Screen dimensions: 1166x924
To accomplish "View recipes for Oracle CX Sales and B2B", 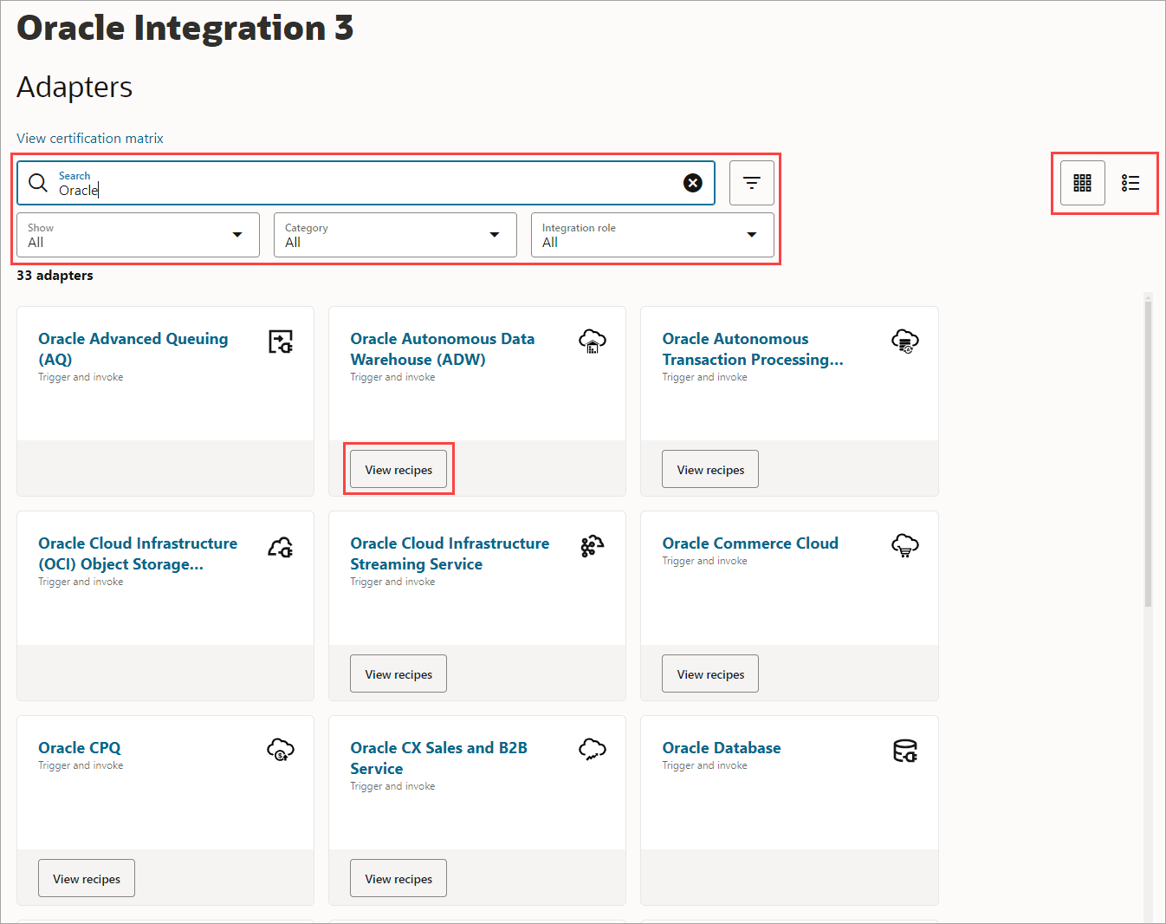I will (398, 879).
